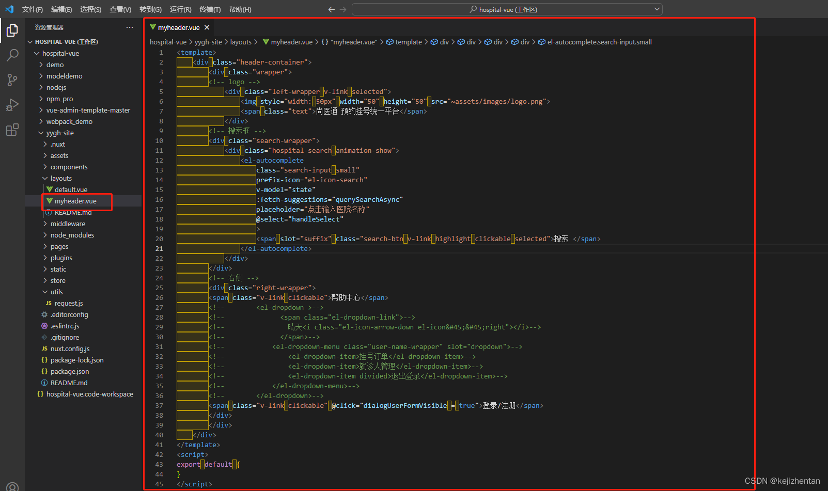The height and width of the screenshot is (491, 828).
Task: Open the 编辑(E) menu
Action: [61, 9]
